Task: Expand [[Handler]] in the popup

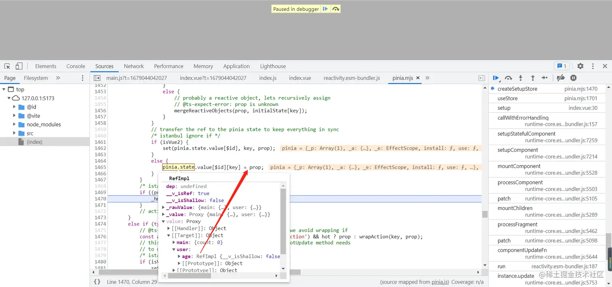Action: click(169, 228)
